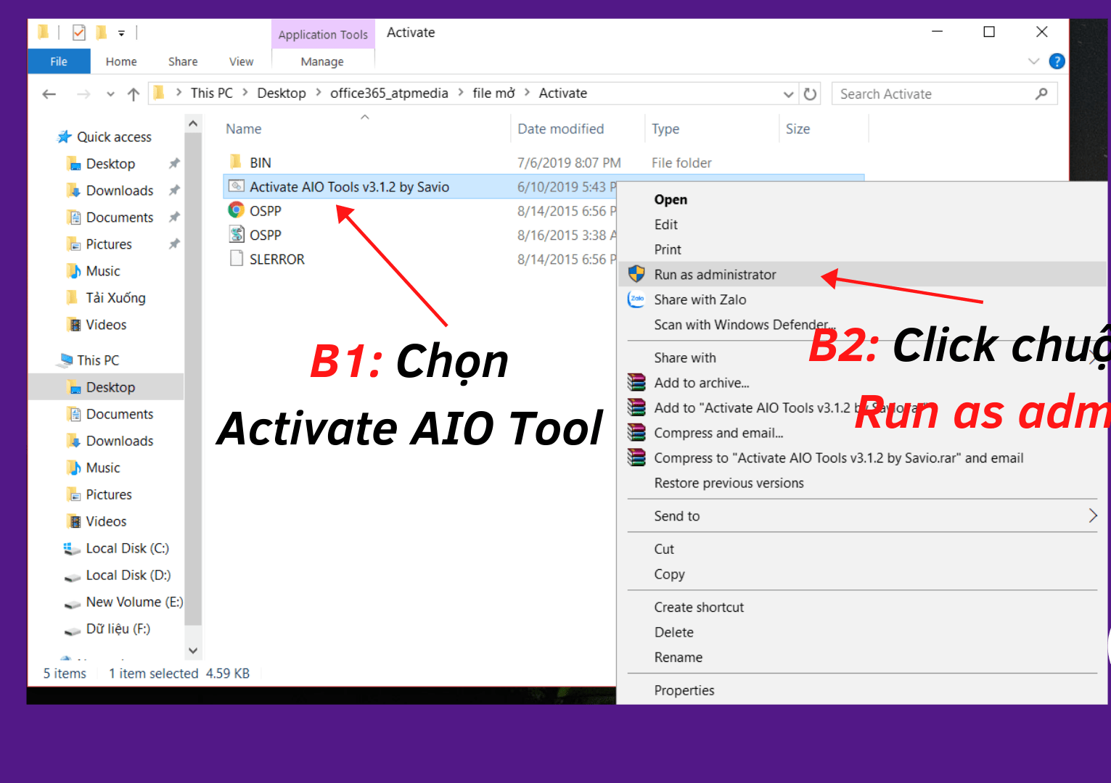Open the View ribbon tab
1111x783 pixels.
[241, 62]
